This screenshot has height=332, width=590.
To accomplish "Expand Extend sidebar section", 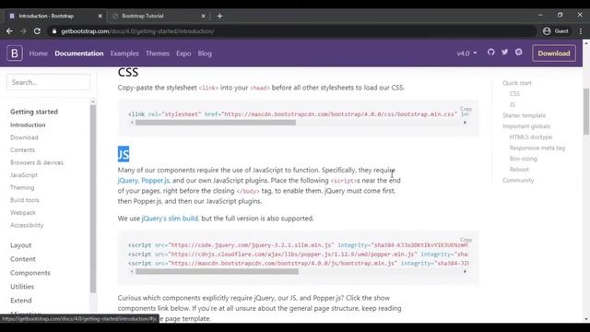I will 21,301.
